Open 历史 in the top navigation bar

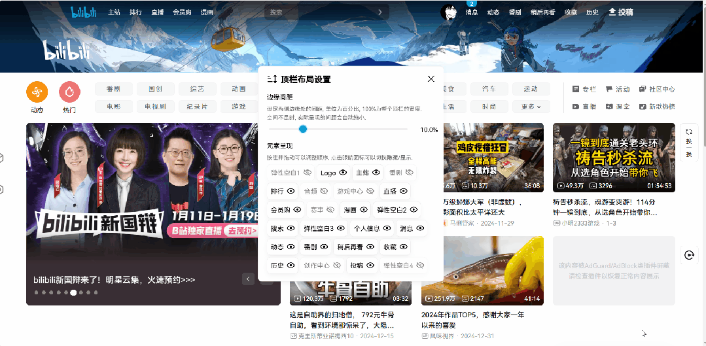(593, 12)
